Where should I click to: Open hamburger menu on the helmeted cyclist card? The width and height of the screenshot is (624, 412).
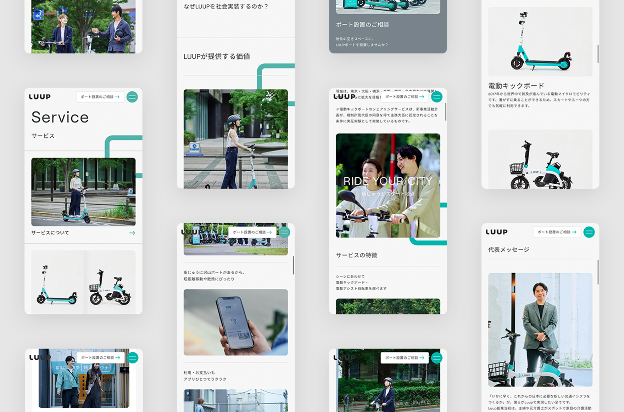point(436,358)
